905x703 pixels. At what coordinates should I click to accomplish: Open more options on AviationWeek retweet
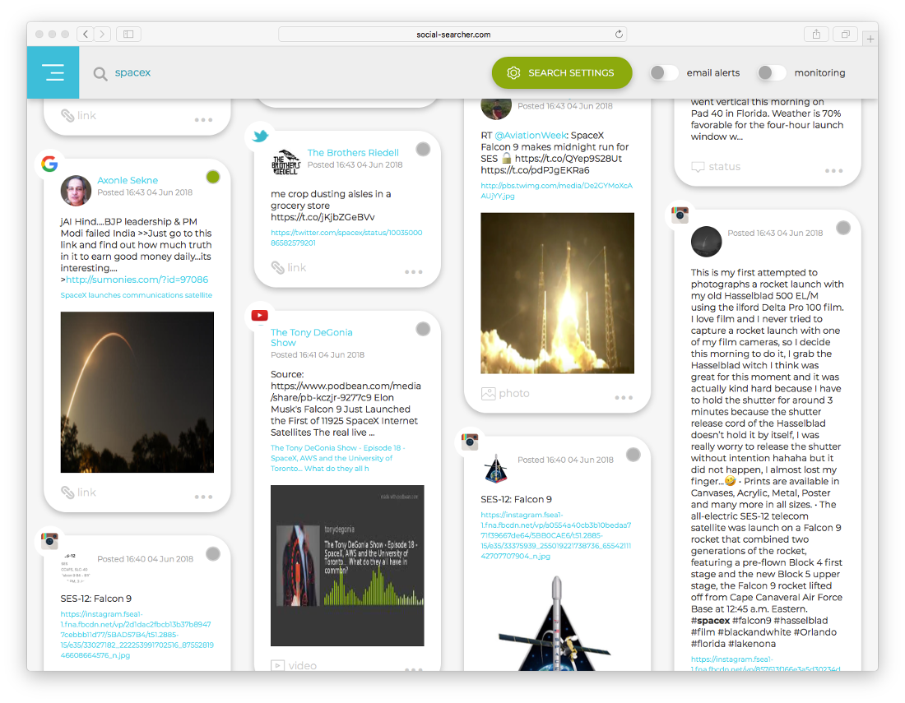pos(624,397)
